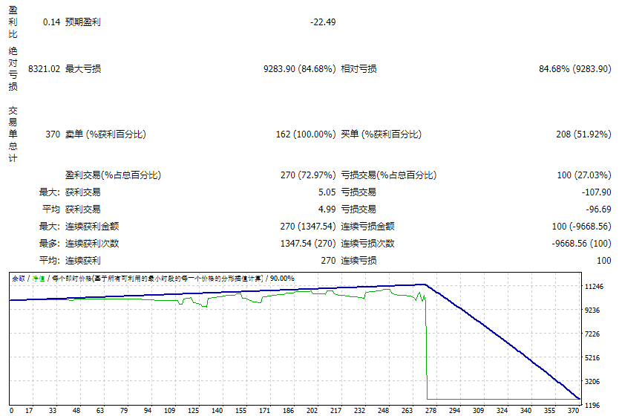This screenshot has height=416, width=619.
Task: Click the largest loss trade value "-107.90"
Action: 597,192
